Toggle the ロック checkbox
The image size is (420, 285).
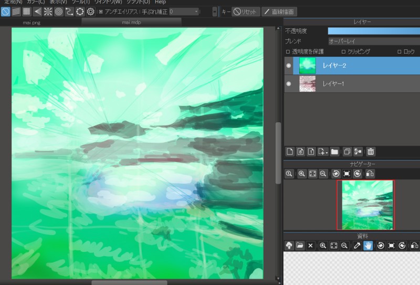point(399,51)
